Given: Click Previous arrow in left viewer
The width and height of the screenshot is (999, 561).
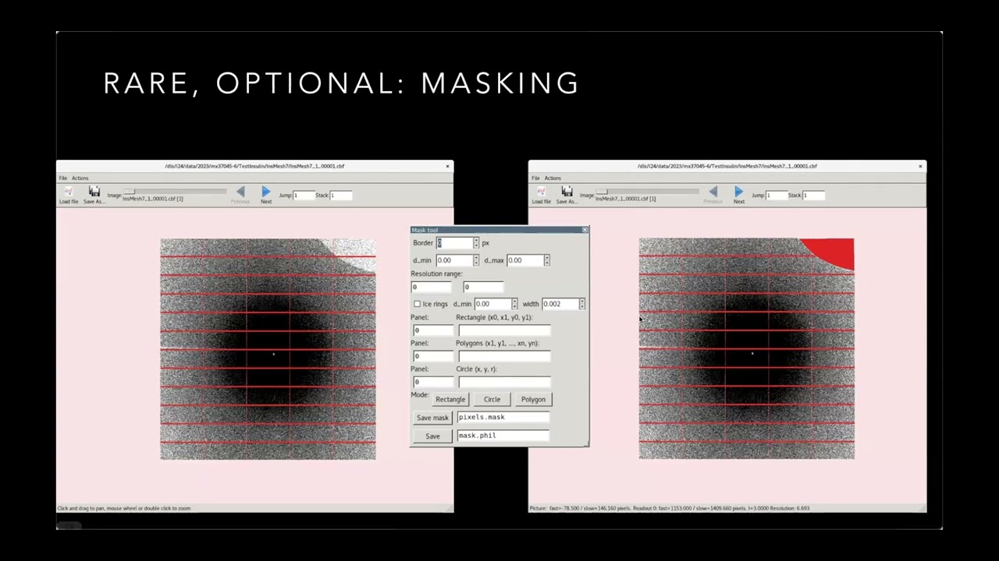Looking at the screenshot, I should [x=240, y=192].
